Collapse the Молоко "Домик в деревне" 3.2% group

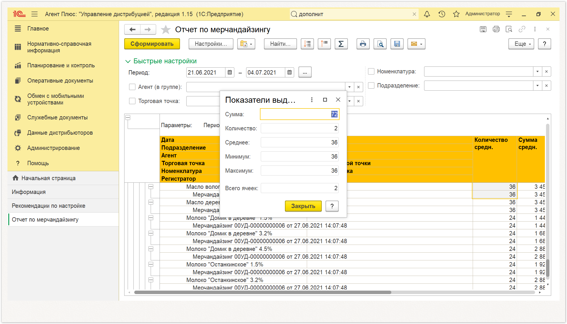coord(151,233)
